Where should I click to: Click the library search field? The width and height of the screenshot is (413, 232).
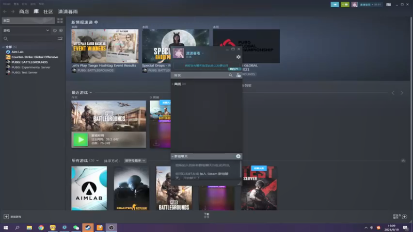coord(29,39)
